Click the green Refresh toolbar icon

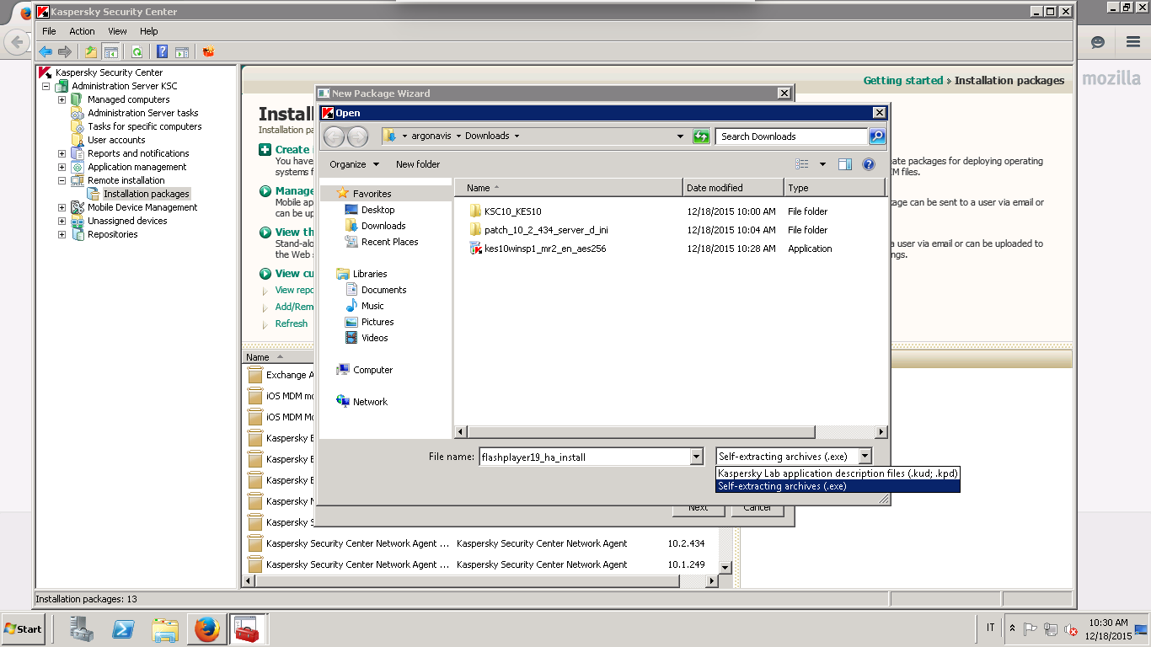pos(137,51)
